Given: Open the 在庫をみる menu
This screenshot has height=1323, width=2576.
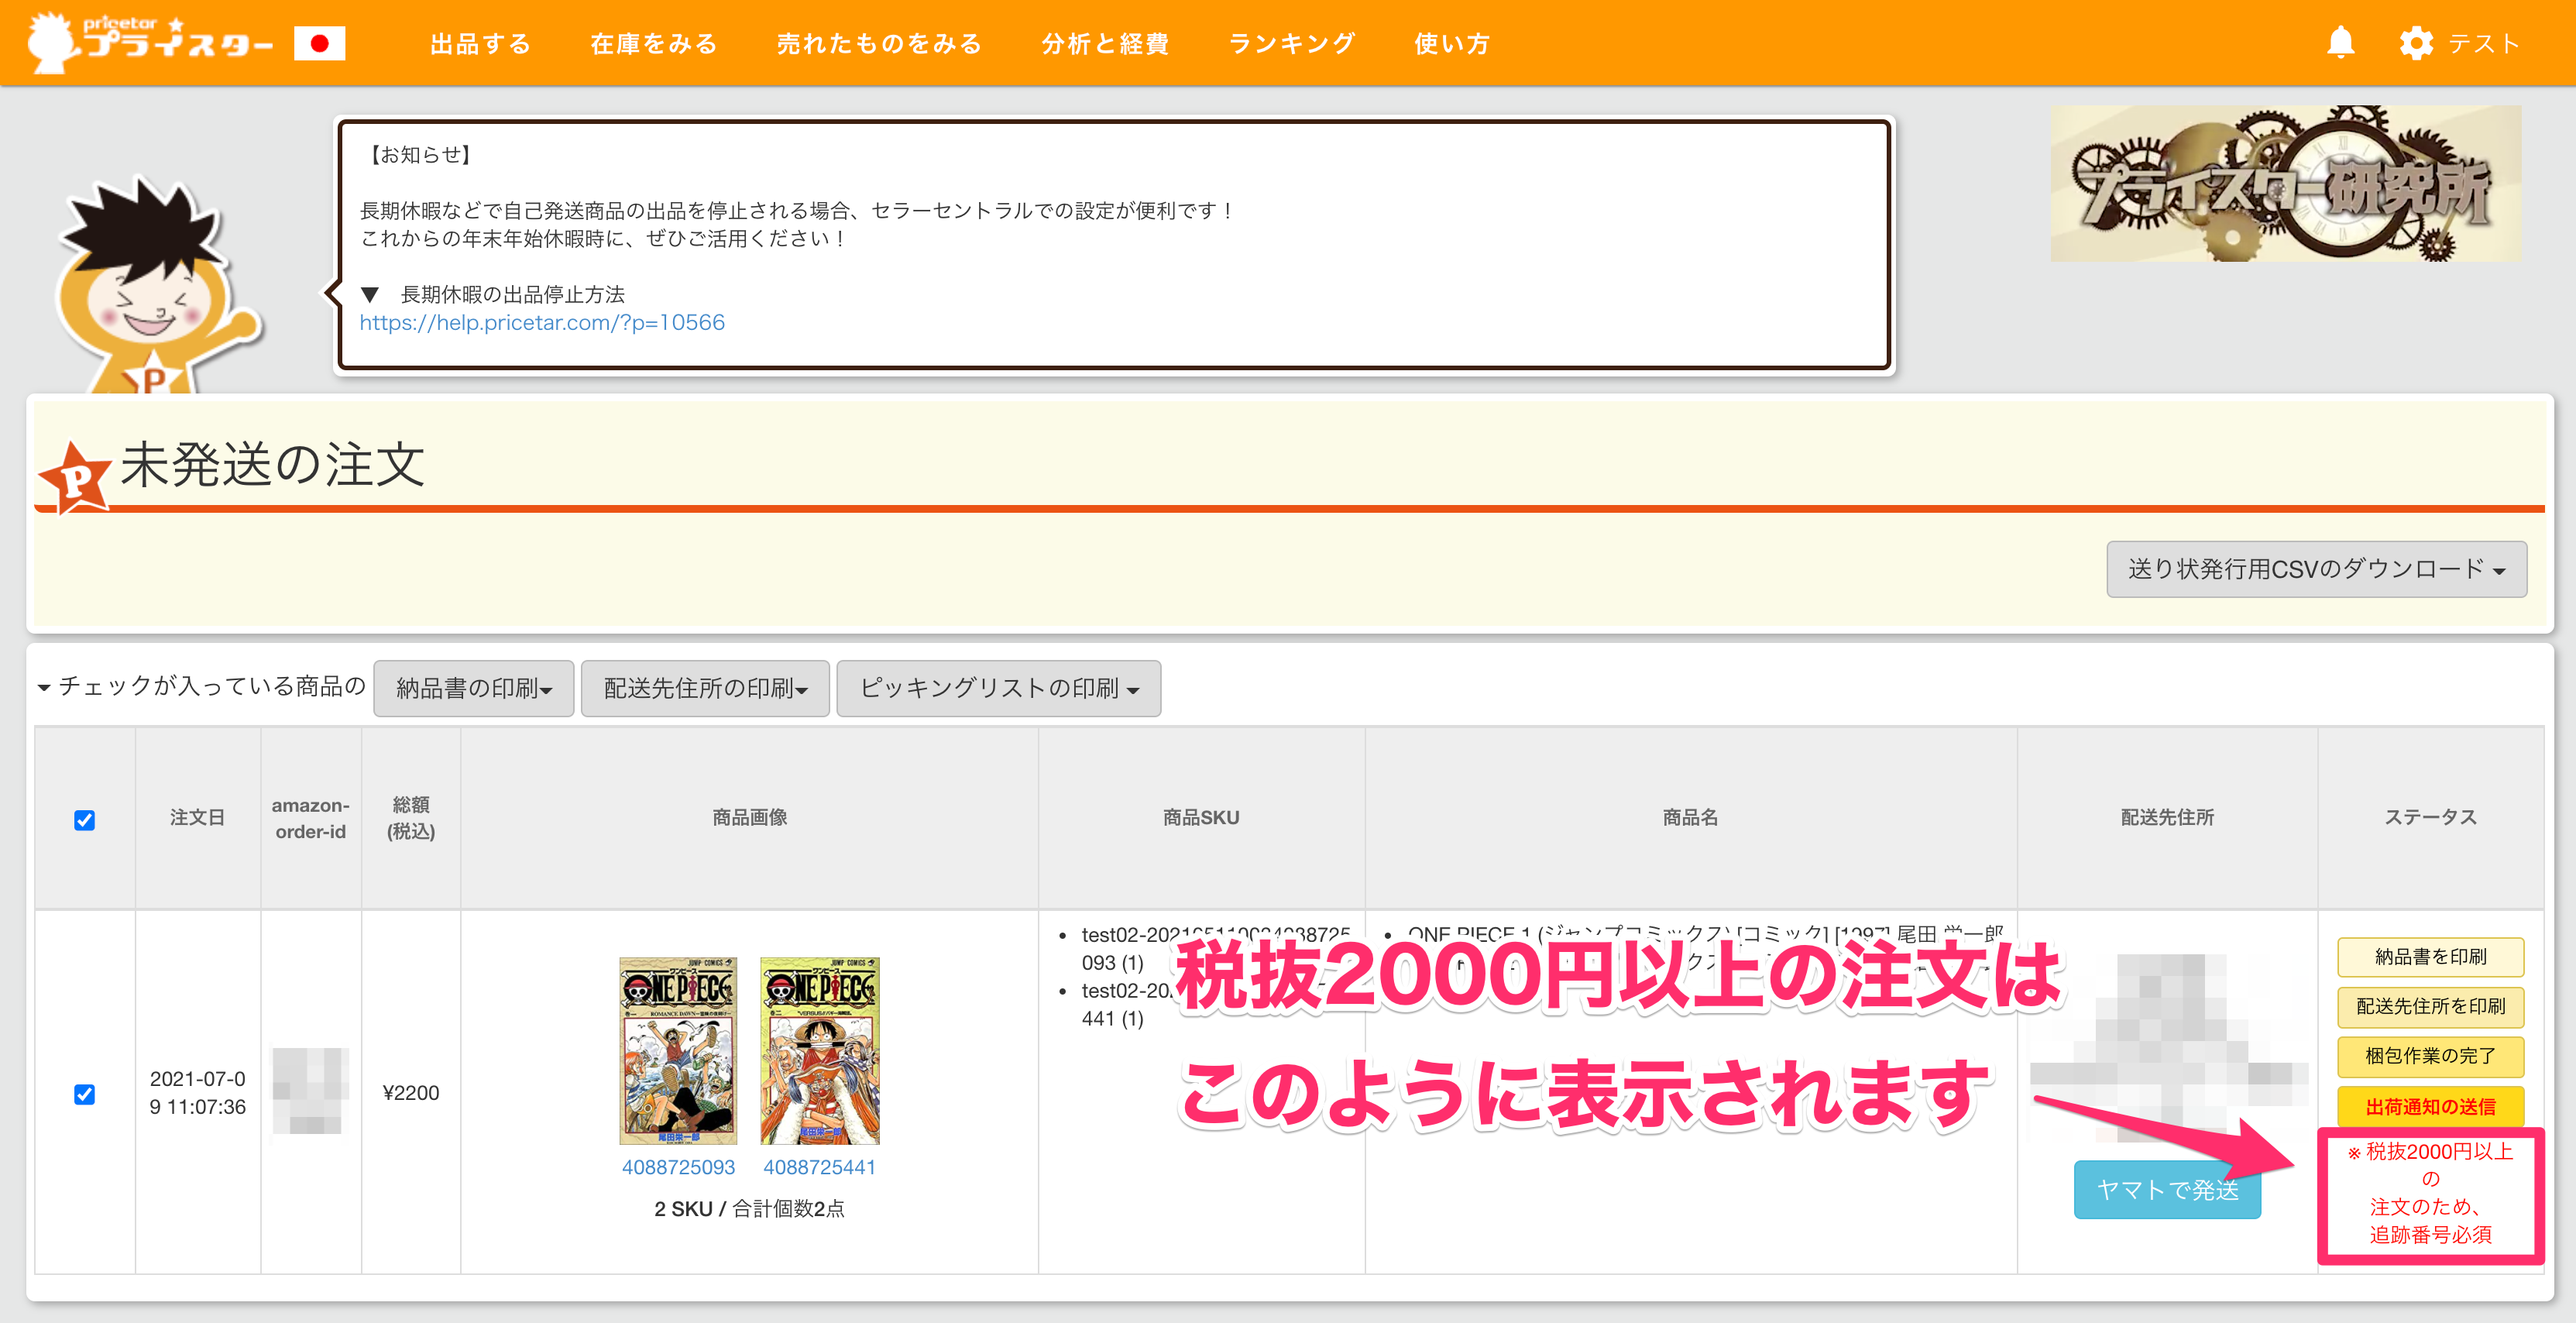Looking at the screenshot, I should tap(654, 44).
